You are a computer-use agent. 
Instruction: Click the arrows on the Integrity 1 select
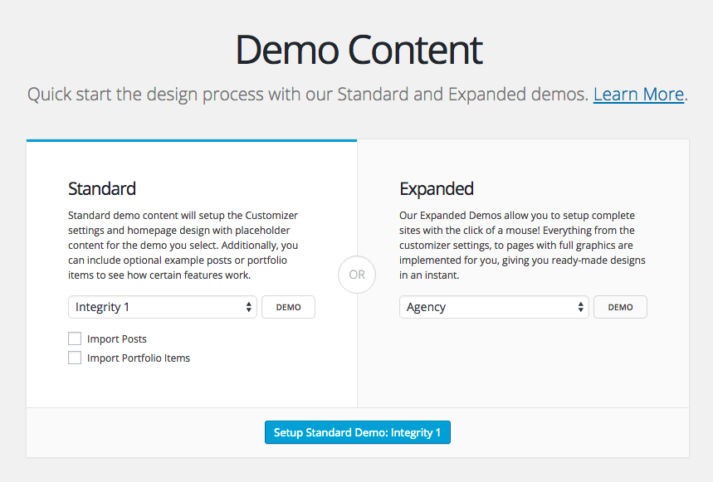coord(249,307)
